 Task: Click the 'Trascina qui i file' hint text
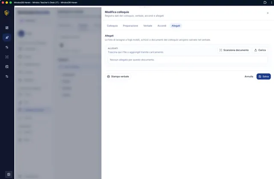[136, 52]
